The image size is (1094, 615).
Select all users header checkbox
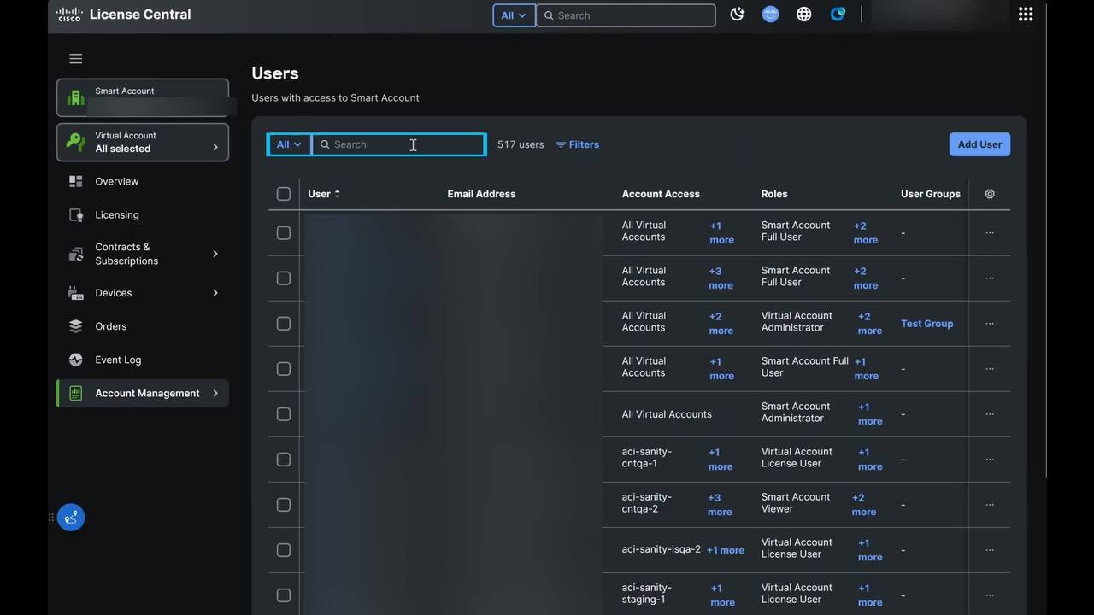pos(284,194)
